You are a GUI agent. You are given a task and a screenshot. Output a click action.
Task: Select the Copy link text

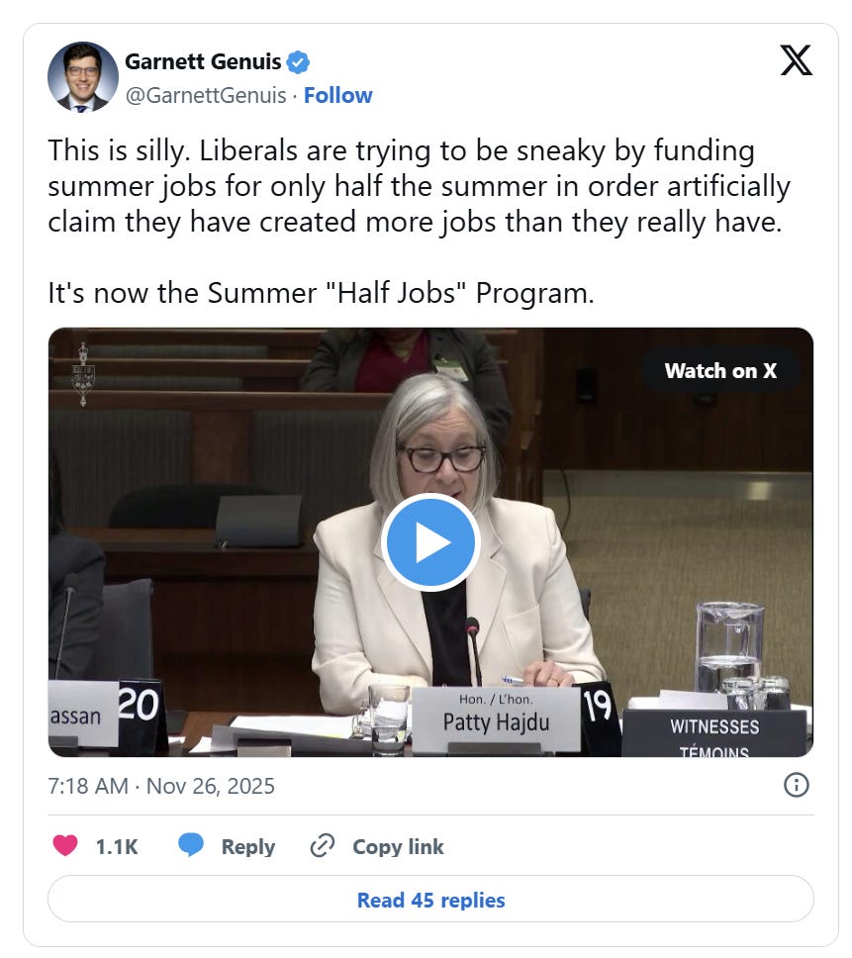[398, 847]
